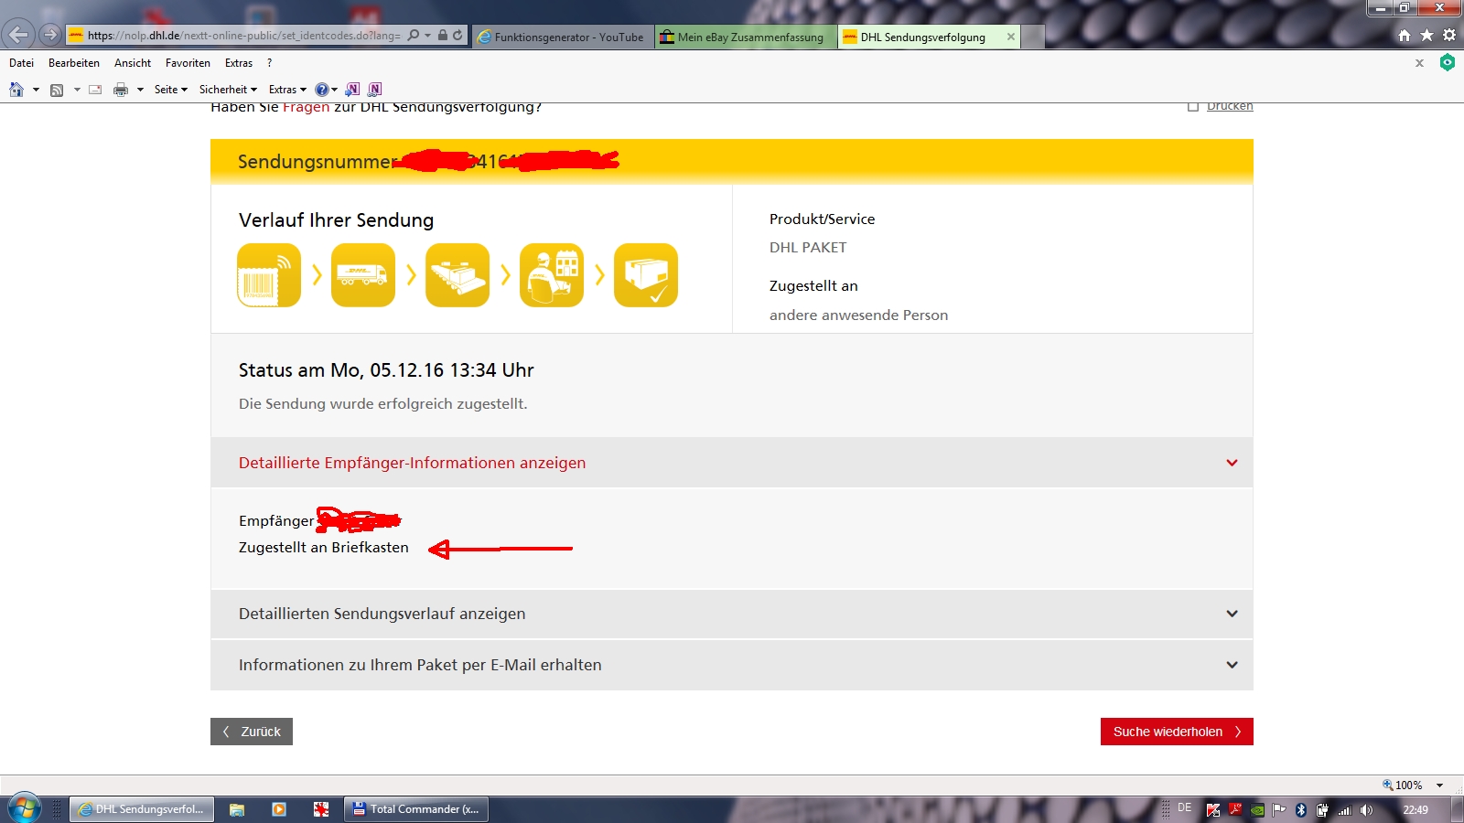
Task: Open the Favoriten menu
Action: [x=188, y=63]
